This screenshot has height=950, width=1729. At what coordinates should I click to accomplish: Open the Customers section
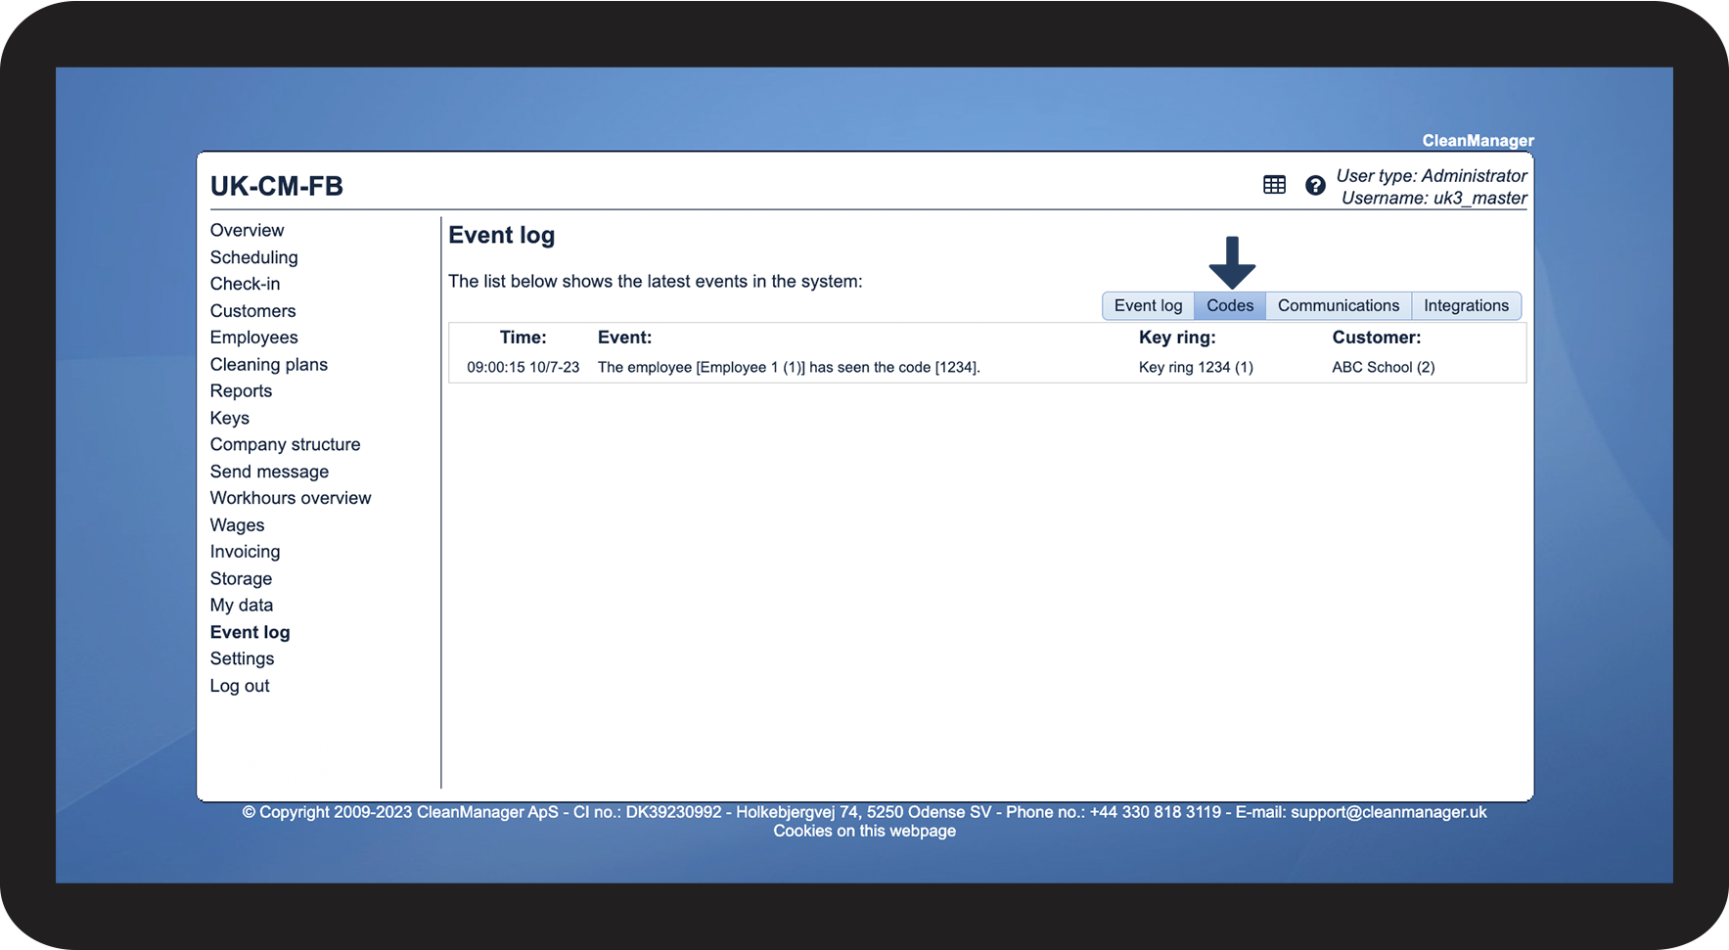click(x=252, y=311)
